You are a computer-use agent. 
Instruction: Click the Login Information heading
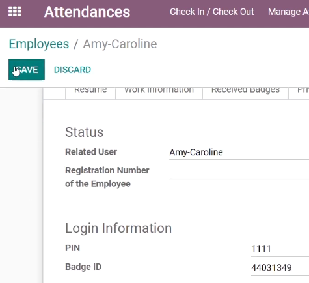point(118,228)
